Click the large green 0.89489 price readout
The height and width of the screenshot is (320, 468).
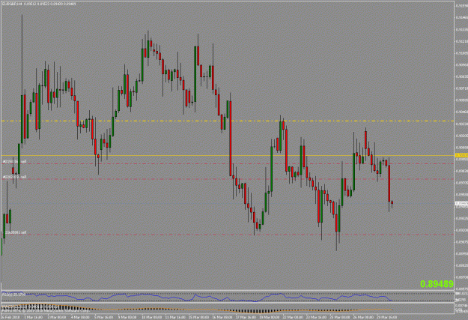tap(437, 284)
